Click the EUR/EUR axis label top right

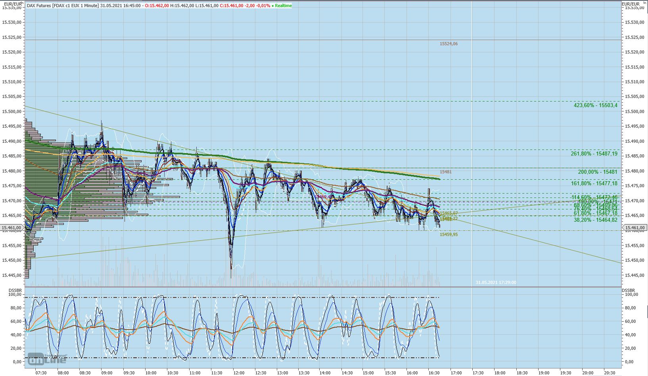[x=631, y=4]
